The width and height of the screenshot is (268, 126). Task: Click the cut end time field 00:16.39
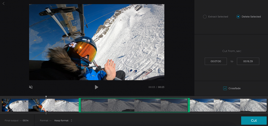coord(248,61)
